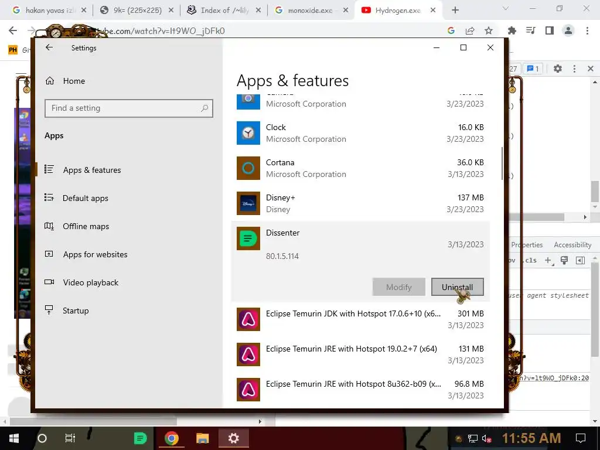This screenshot has height=450, width=600.
Task: Close the Hydrogen.exe YouTube tab
Action: pos(433,11)
